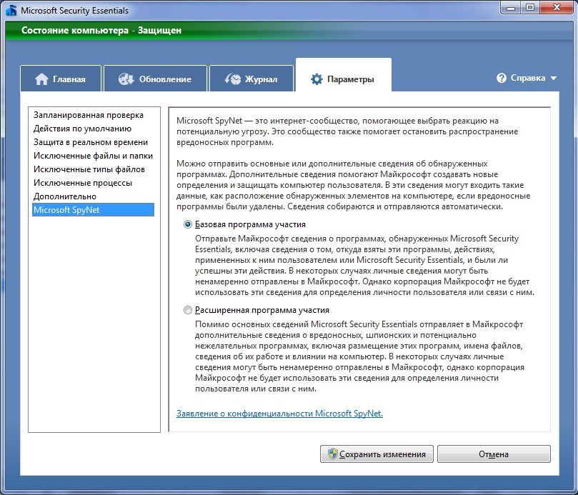Image resolution: width=578 pixels, height=495 pixels.
Task: Select Базовая программа участия radio button
Action: pyautogui.click(x=188, y=224)
